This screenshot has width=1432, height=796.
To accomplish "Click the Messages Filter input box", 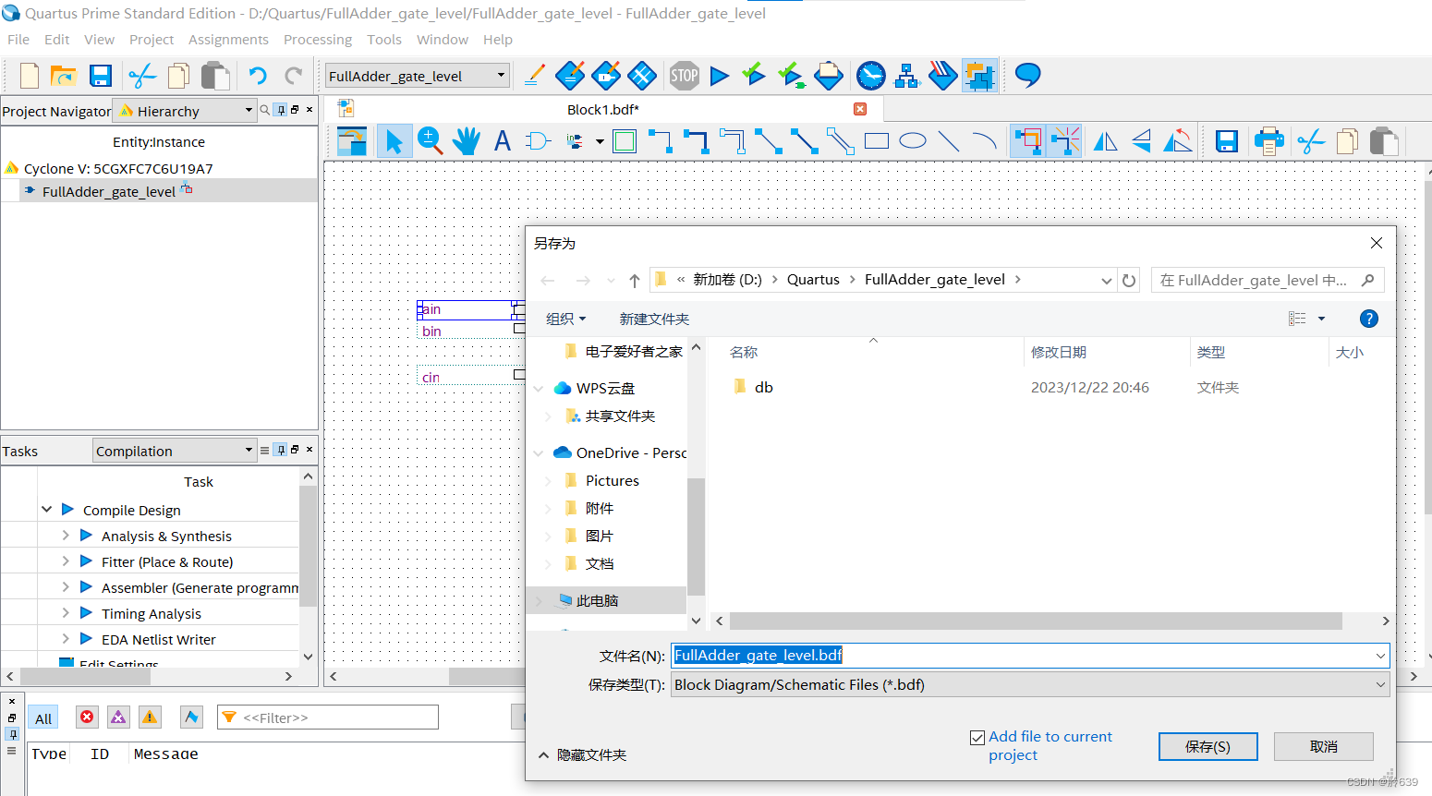I will [x=328, y=718].
